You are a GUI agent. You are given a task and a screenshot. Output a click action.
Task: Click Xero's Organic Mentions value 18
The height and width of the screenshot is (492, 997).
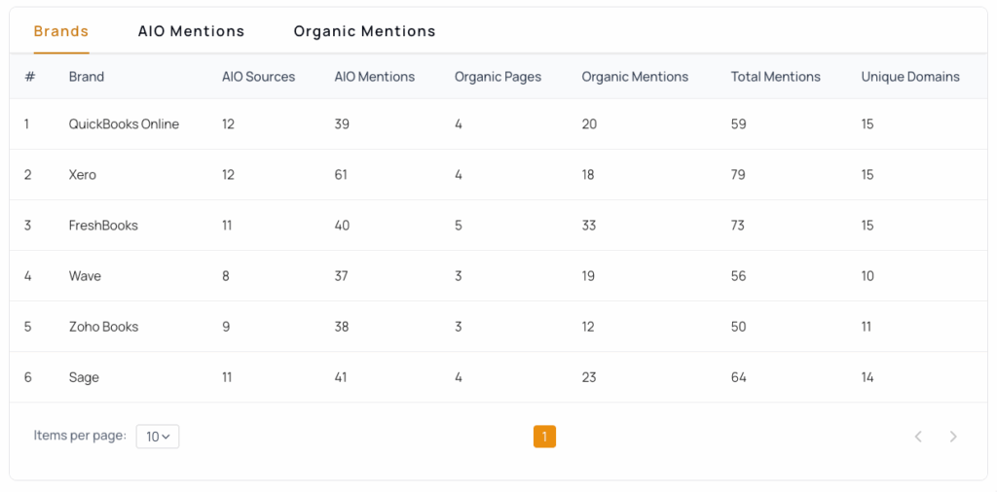pyautogui.click(x=587, y=175)
